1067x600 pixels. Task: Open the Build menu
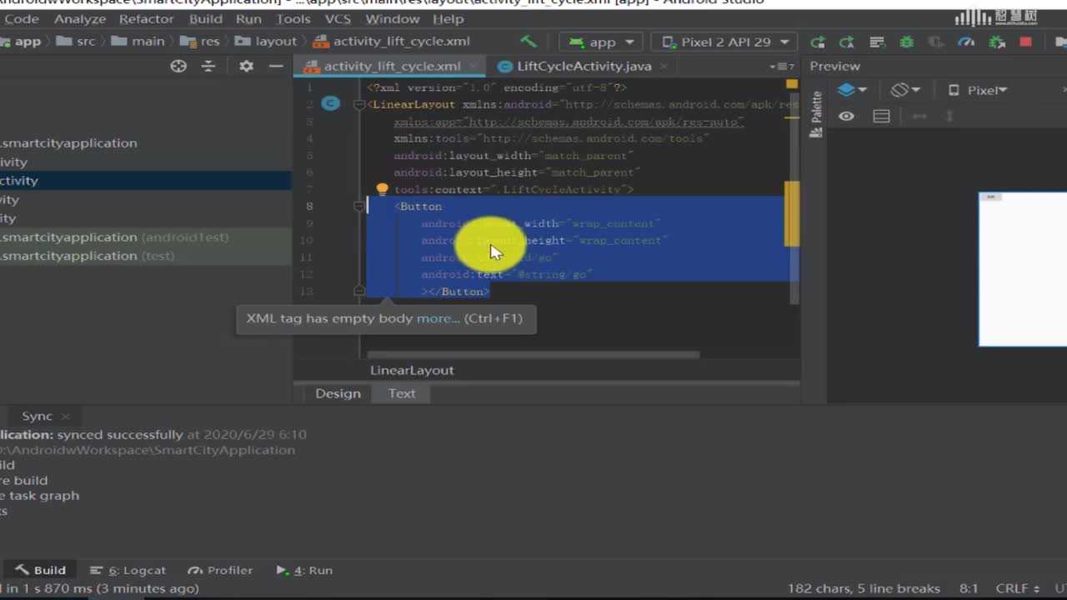(x=205, y=18)
